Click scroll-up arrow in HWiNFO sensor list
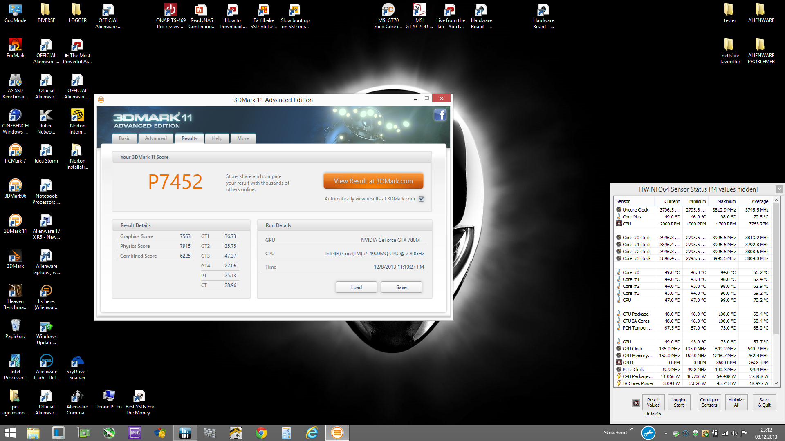The width and height of the screenshot is (785, 441). (x=776, y=200)
